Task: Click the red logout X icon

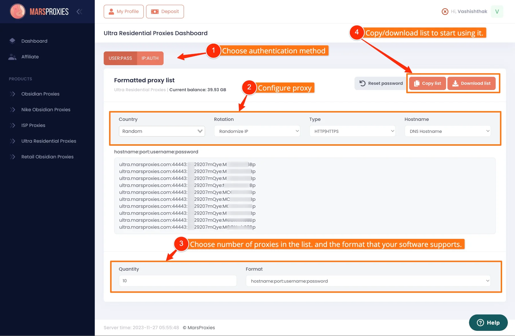Action: pos(445,11)
